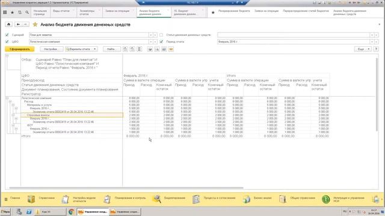Click toolbar icon just left of Sigma

pyautogui.click(x=132, y=49)
